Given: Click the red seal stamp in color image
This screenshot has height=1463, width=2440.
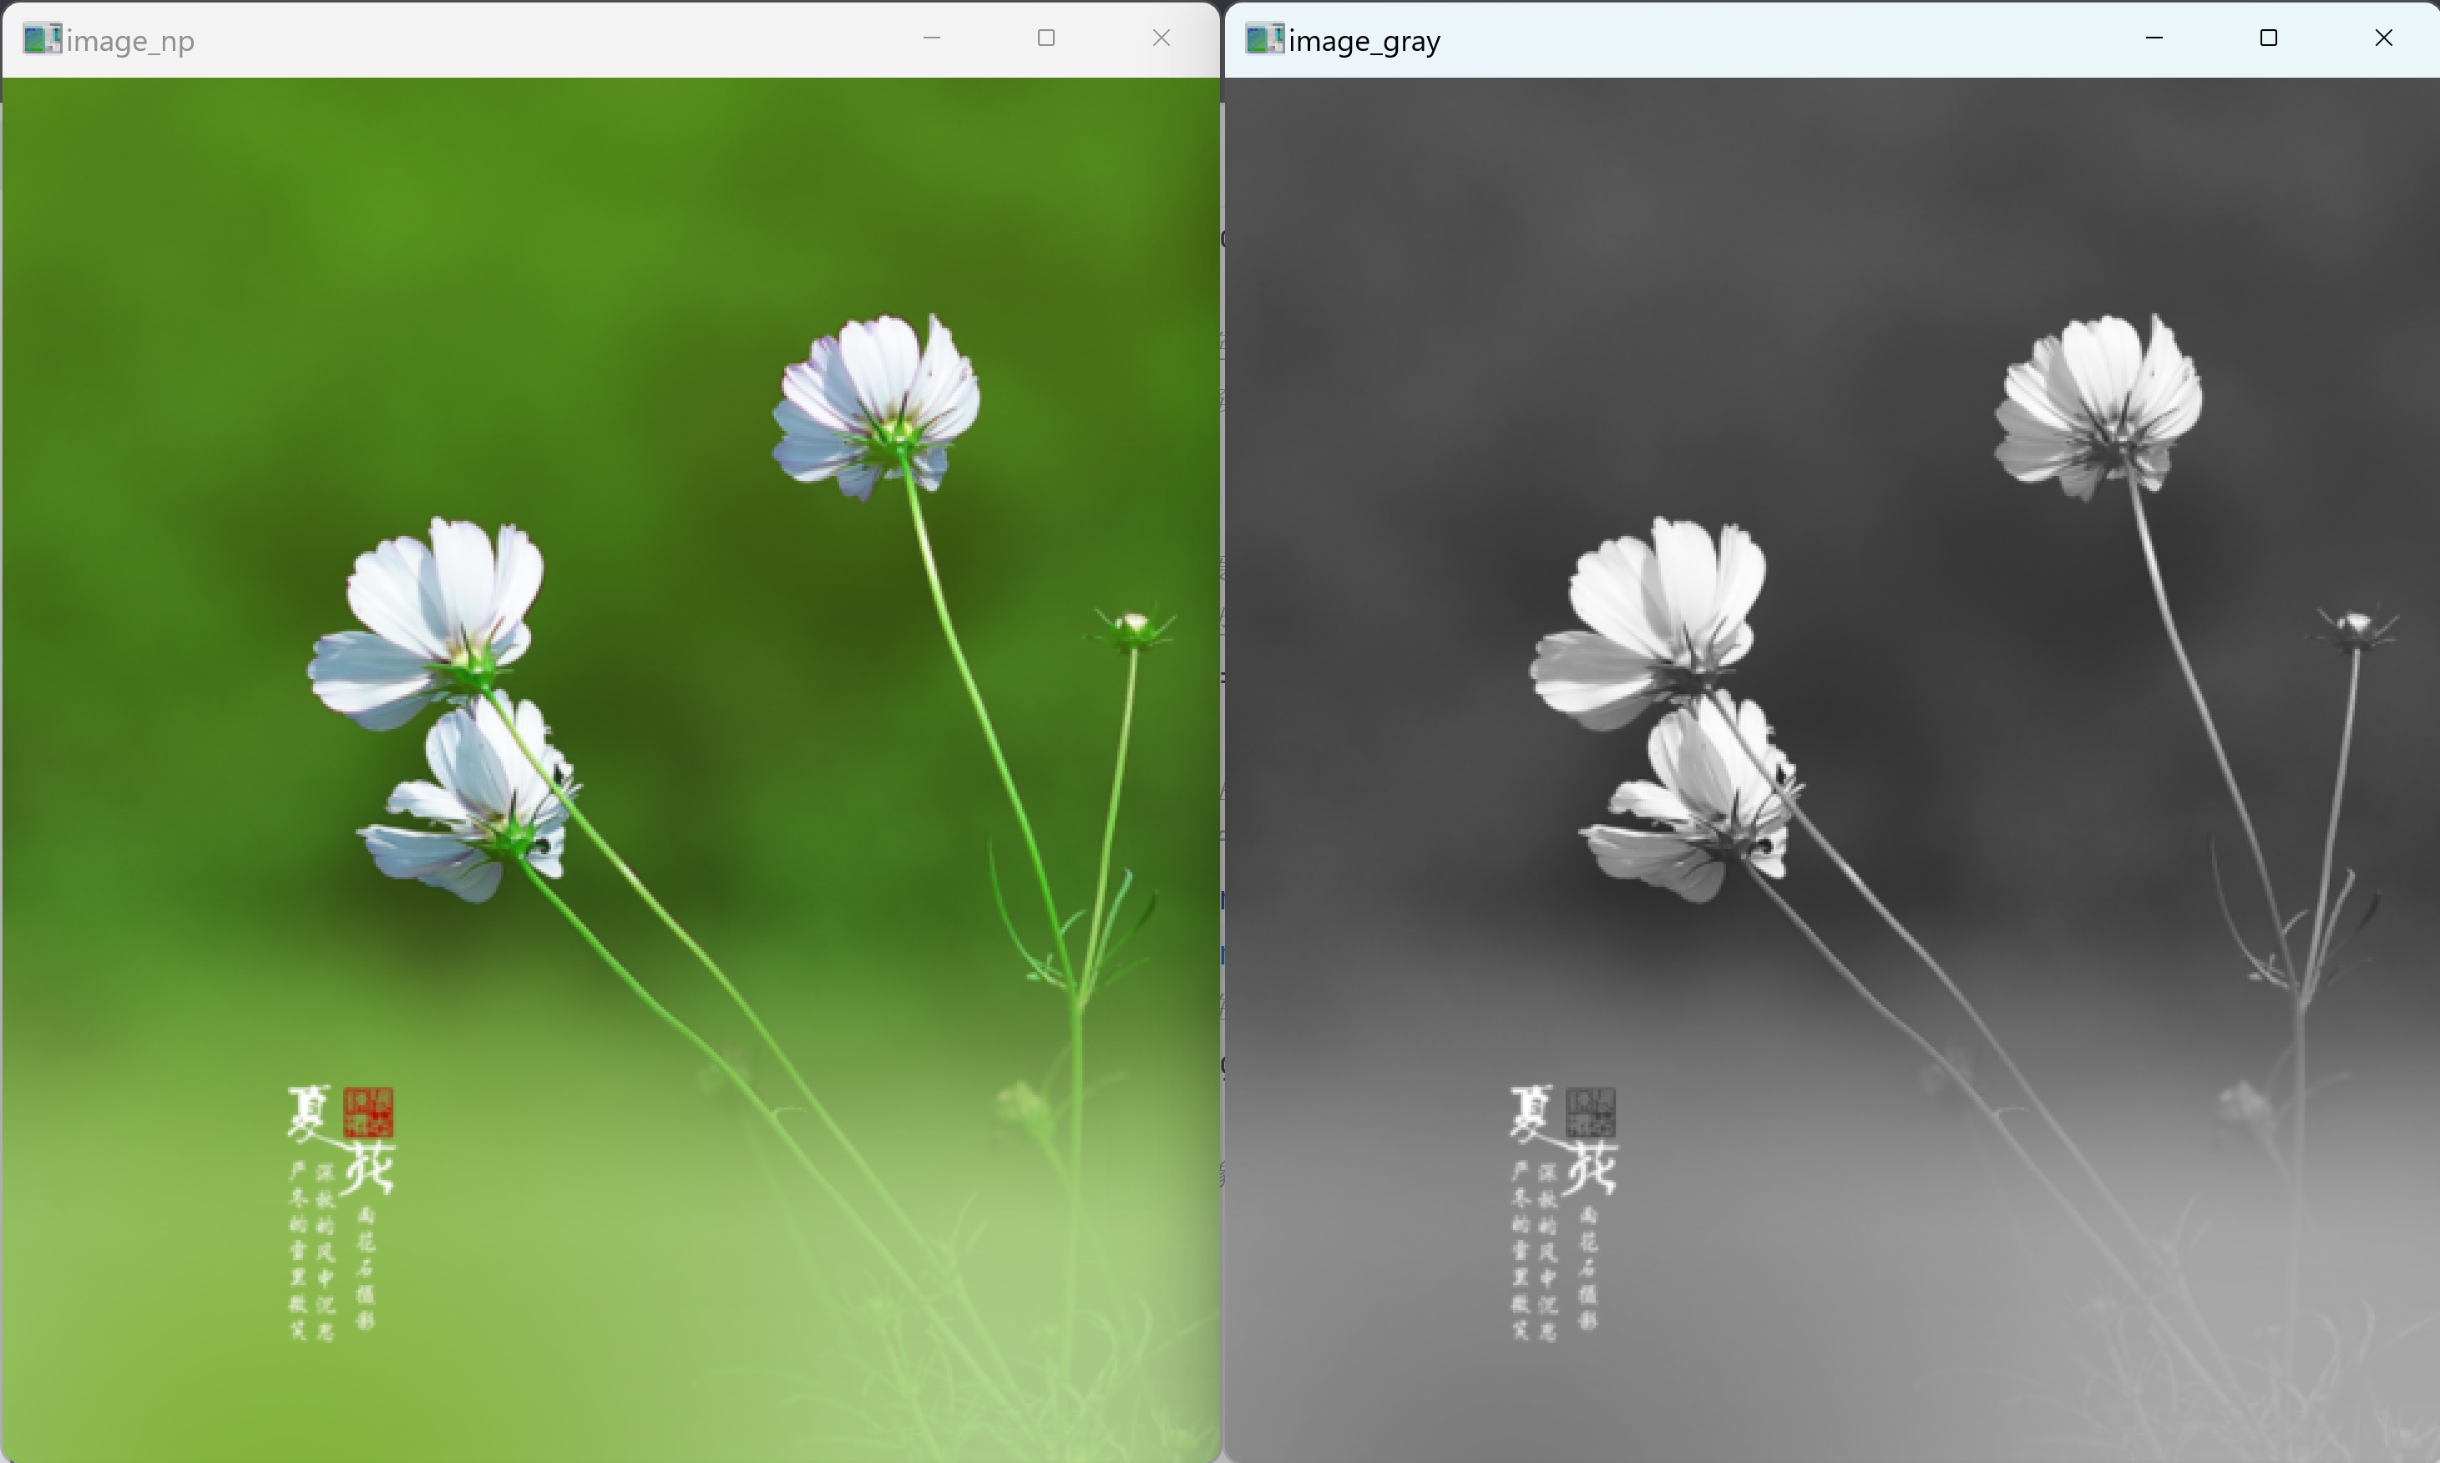Looking at the screenshot, I should point(369,1112).
